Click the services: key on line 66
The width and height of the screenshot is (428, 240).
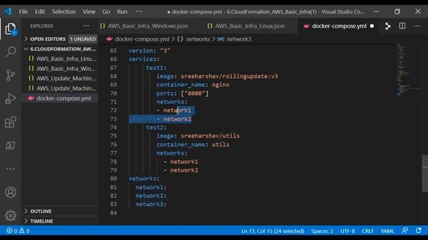144,59
